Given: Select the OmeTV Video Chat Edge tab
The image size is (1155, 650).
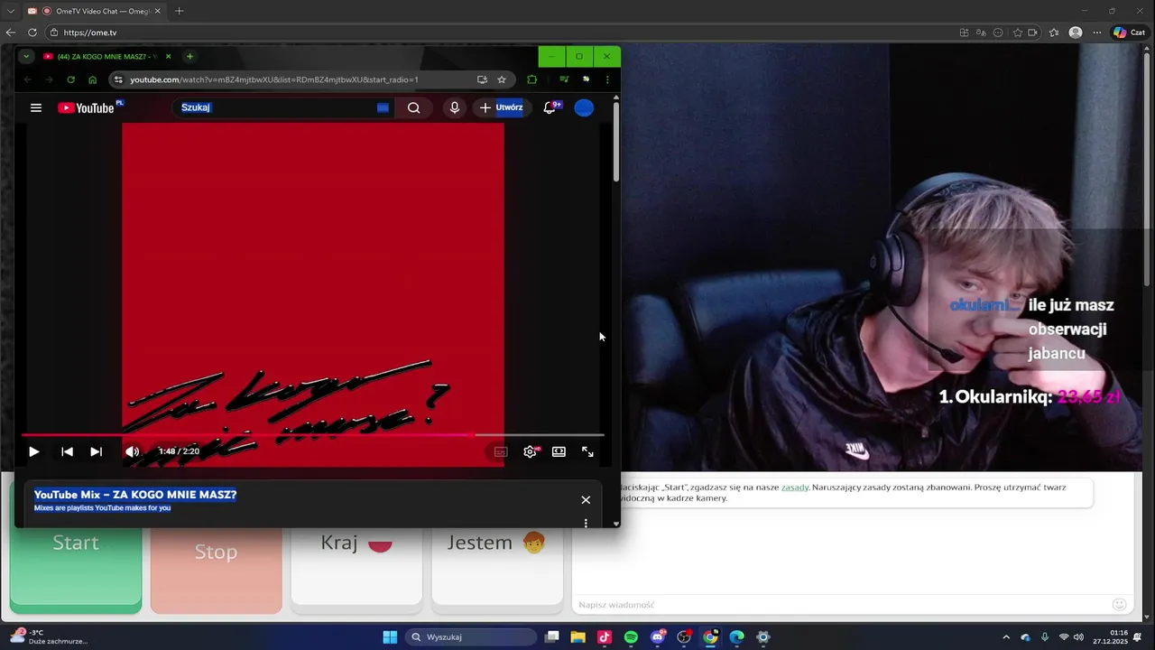Looking at the screenshot, I should coord(95,11).
